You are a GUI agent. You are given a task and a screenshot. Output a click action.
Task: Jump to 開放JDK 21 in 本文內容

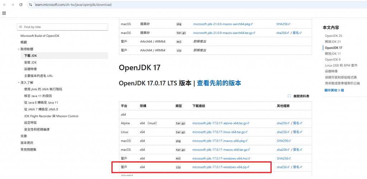coord(333,42)
